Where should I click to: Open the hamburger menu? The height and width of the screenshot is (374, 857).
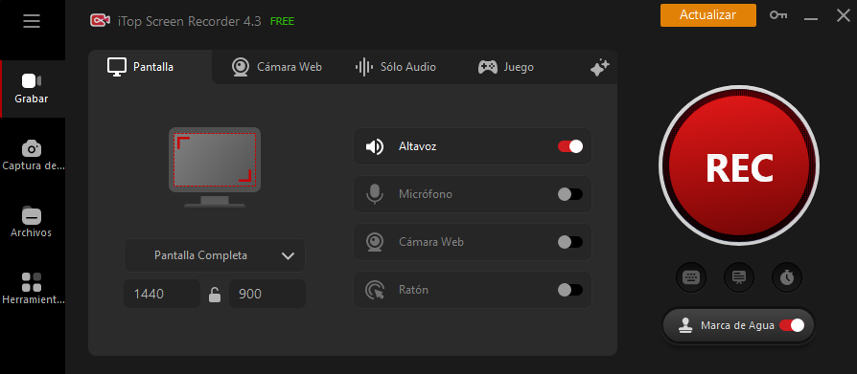pos(32,21)
